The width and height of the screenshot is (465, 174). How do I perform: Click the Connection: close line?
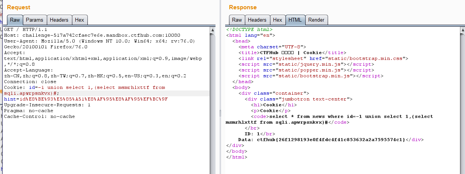point(30,82)
